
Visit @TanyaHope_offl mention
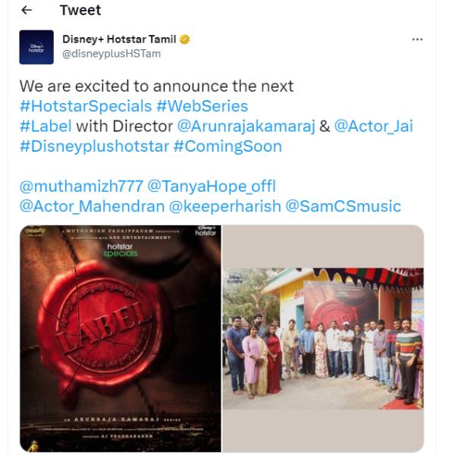[212, 187]
